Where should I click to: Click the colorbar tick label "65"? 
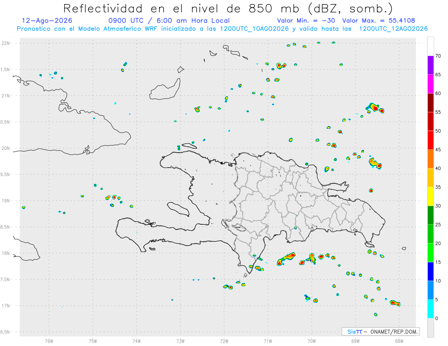(438, 75)
